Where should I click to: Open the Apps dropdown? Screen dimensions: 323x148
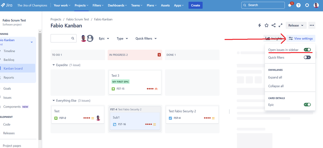179,6
